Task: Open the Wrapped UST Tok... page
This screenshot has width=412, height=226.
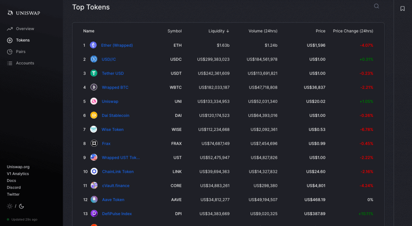Action: 121,158
